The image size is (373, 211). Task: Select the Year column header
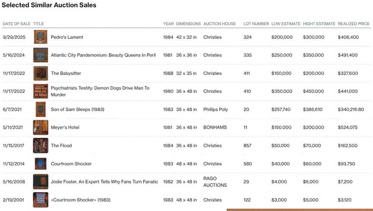click(x=168, y=24)
